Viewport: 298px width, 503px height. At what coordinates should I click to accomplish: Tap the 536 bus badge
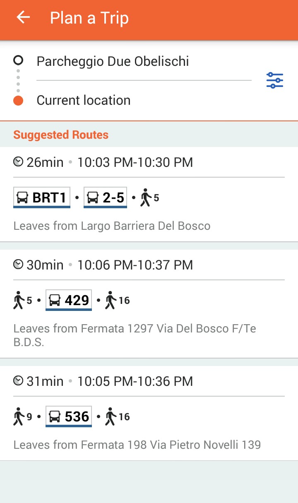69,416
